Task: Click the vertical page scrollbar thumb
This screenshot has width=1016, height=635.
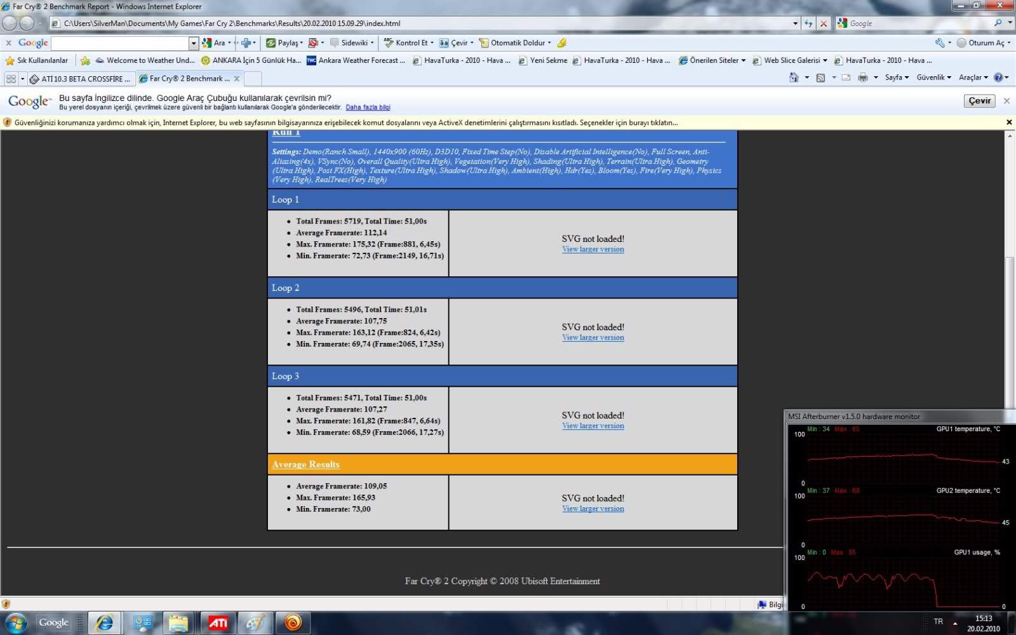Action: pyautogui.click(x=1010, y=333)
